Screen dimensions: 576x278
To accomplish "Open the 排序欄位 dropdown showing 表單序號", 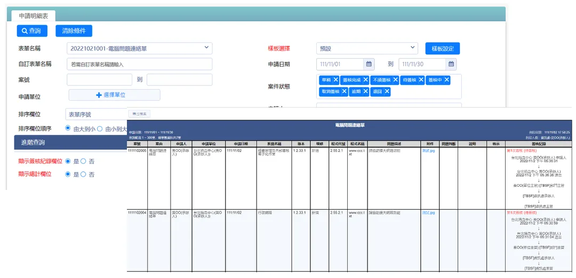I will point(96,114).
